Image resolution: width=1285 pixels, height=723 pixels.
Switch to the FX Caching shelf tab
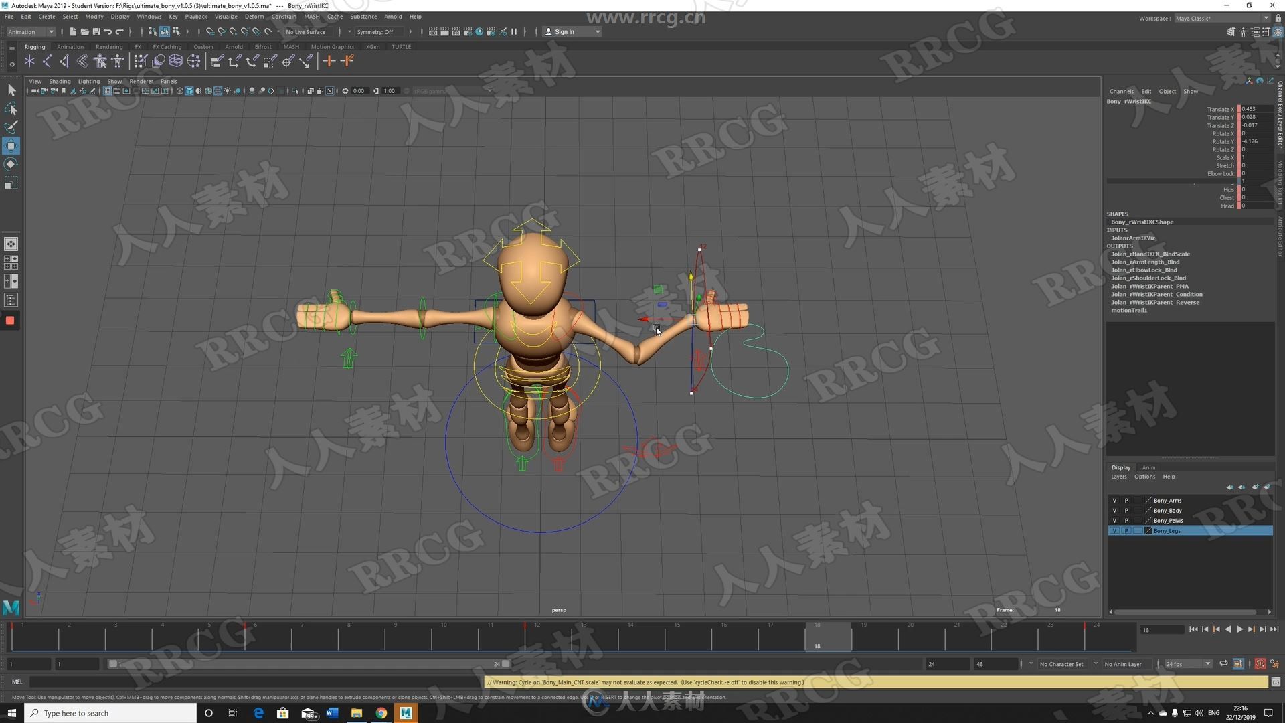(x=167, y=47)
